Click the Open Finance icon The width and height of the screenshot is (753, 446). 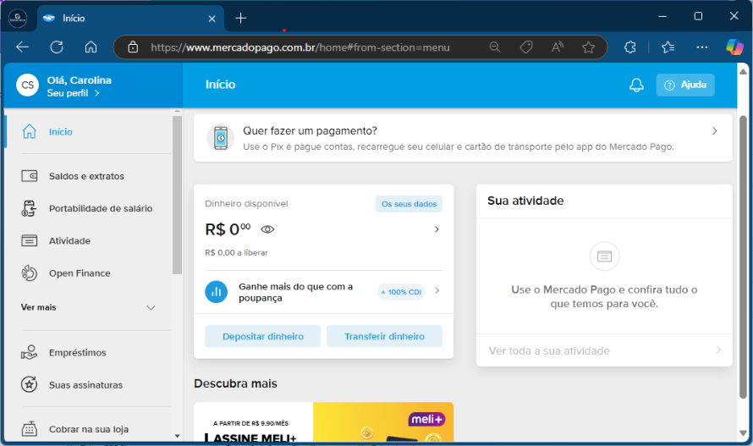pyautogui.click(x=30, y=273)
